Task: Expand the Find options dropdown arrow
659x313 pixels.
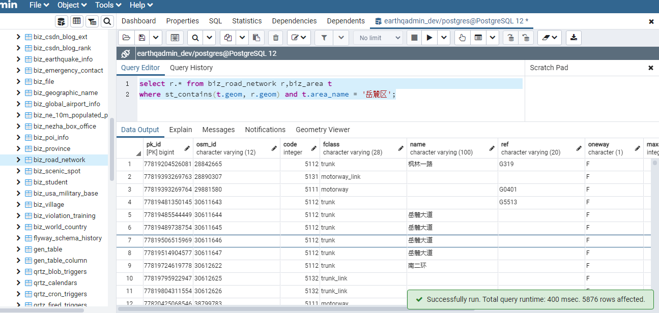Action: pyautogui.click(x=209, y=38)
